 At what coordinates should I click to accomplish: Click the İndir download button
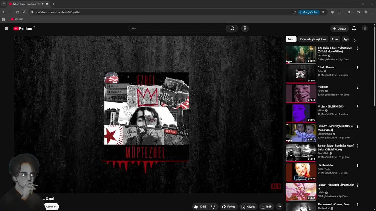tap(267, 207)
